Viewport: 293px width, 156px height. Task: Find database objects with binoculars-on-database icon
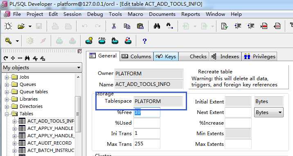115,41
